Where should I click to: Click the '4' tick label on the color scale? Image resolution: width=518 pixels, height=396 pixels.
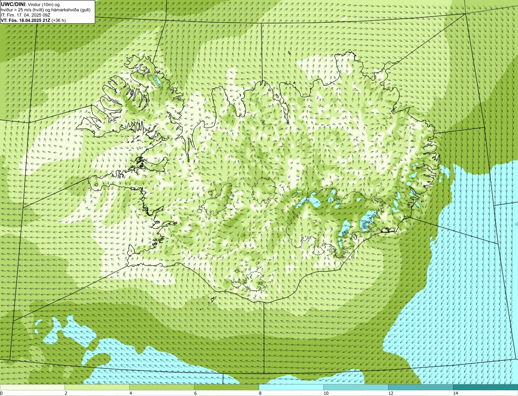131,393
